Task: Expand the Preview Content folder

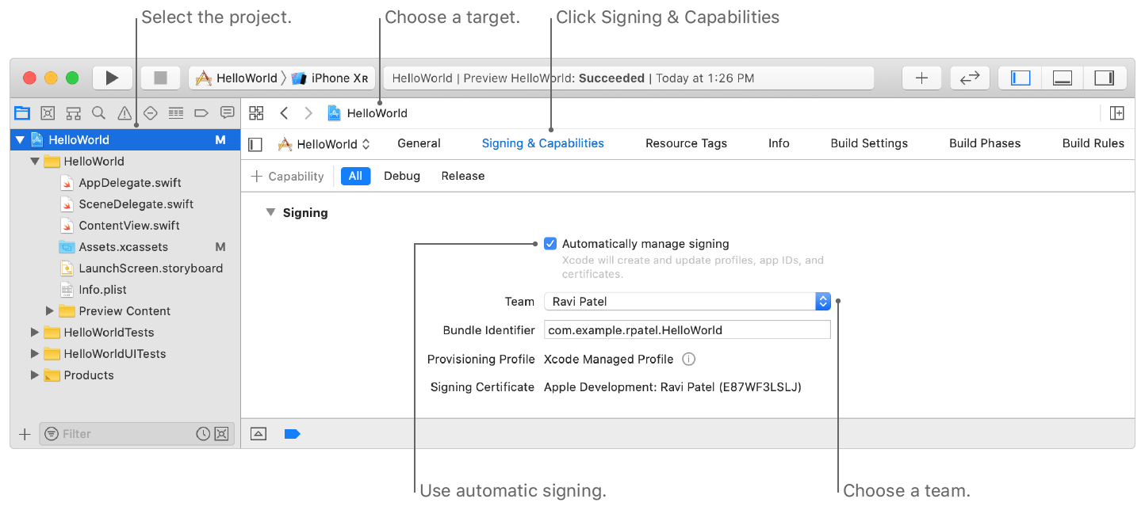Action: coord(50,311)
